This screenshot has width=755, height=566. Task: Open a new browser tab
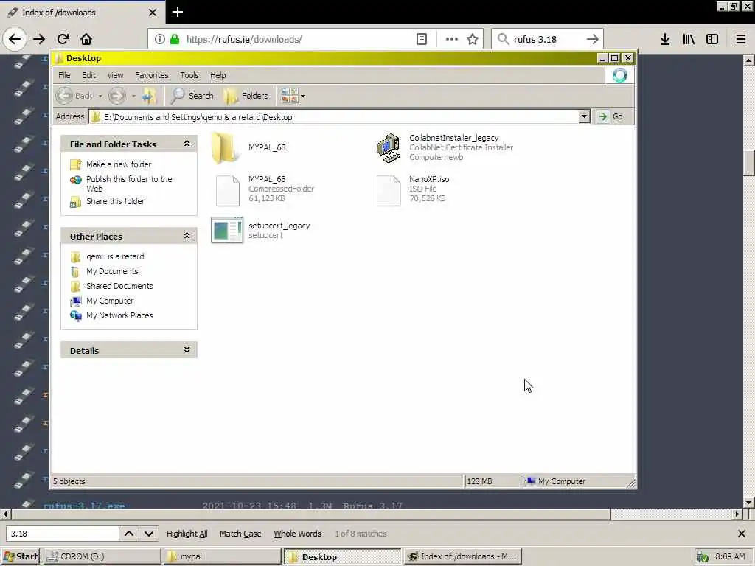177,12
